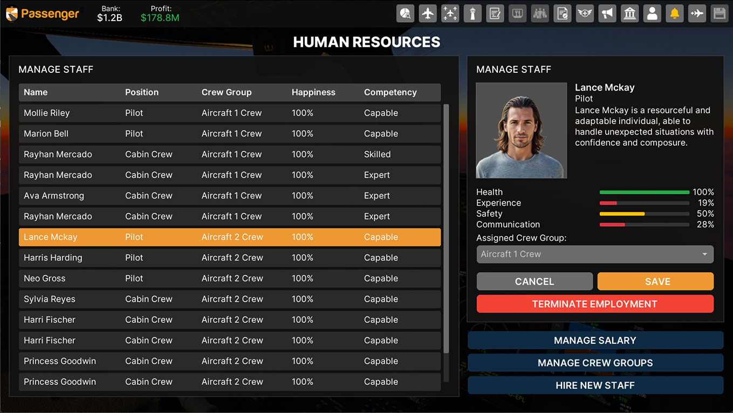
Task: Open Manage Salary
Action: click(595, 341)
